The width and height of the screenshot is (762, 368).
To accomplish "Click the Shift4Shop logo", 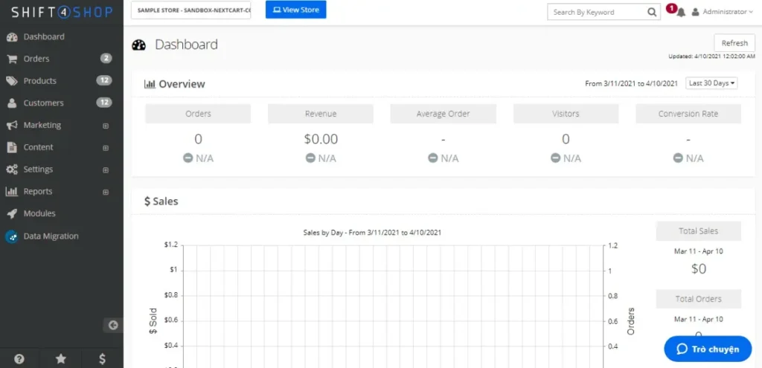I will 62,12.
